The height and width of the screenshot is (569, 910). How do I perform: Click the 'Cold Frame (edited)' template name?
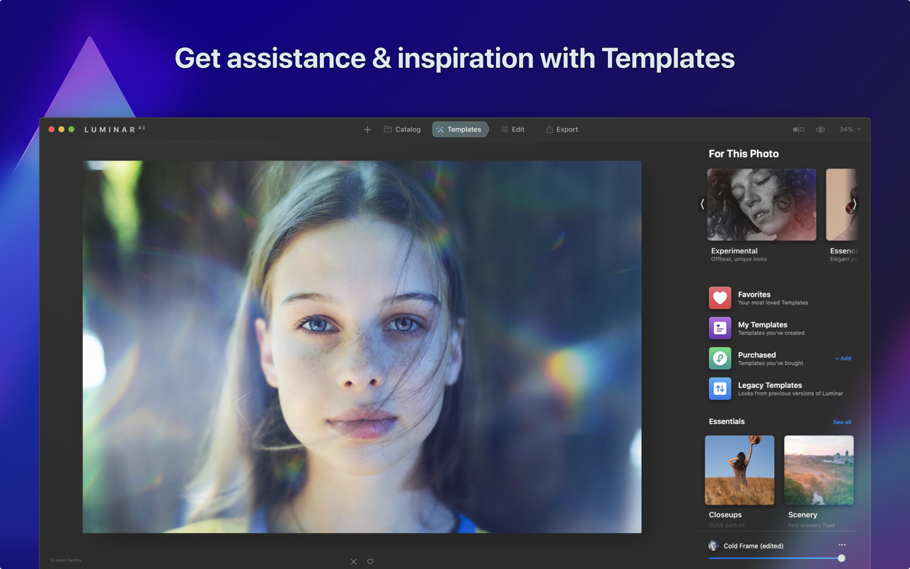(x=753, y=546)
